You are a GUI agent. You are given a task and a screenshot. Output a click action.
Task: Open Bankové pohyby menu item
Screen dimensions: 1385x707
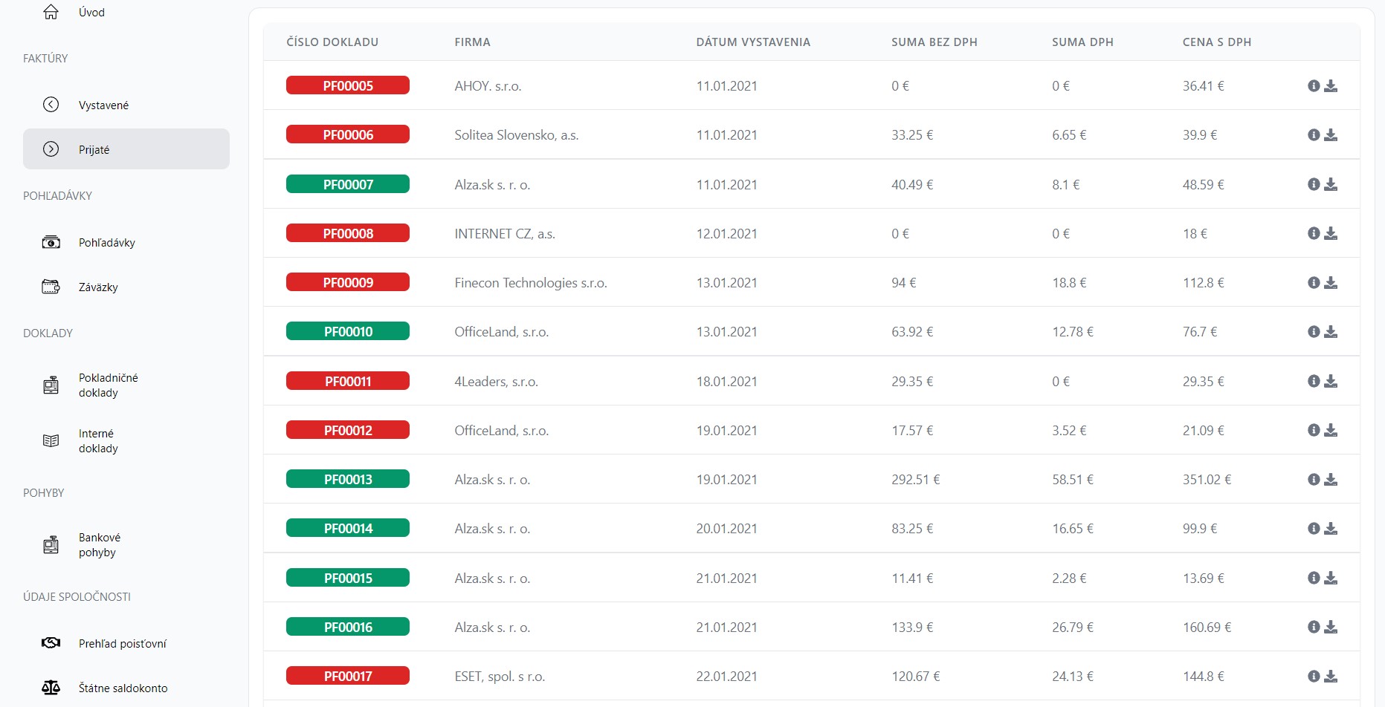pos(99,544)
